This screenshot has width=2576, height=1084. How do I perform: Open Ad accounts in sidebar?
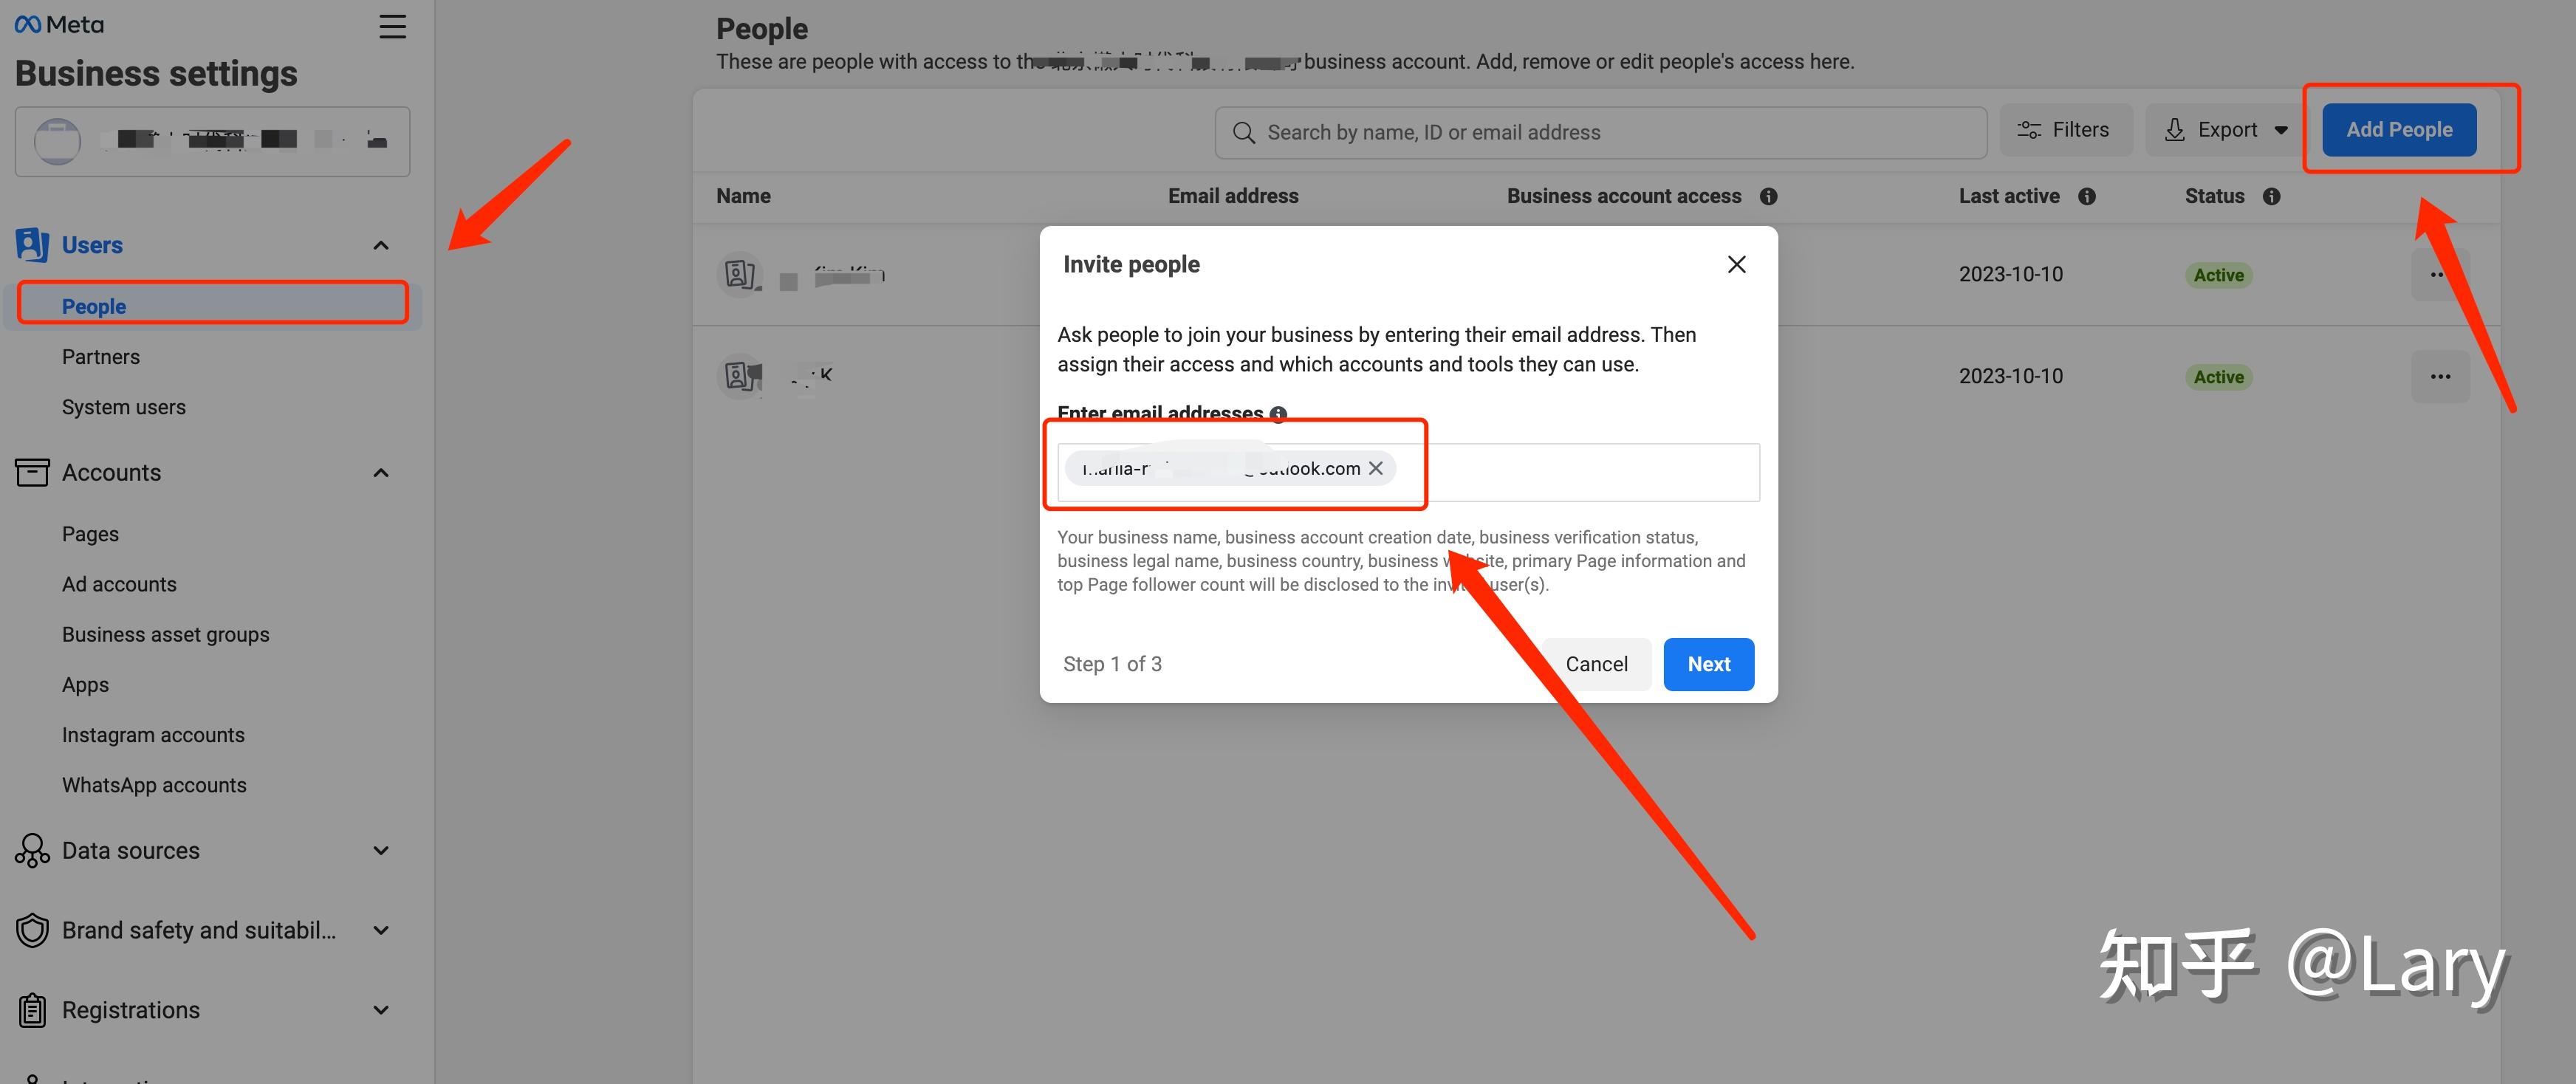[119, 584]
